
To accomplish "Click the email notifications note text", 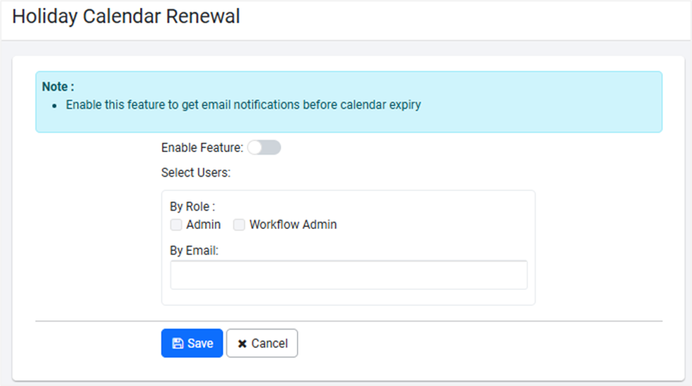I will pos(243,105).
